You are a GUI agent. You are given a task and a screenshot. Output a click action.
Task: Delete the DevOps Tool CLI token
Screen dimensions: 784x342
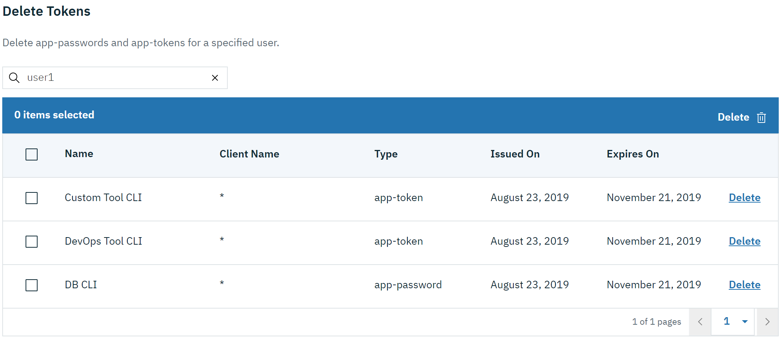744,241
